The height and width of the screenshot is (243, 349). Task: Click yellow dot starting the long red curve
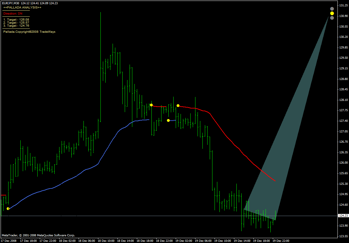pos(178,105)
